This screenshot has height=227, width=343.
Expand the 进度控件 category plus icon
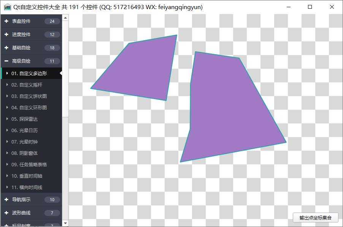[x=6, y=35]
